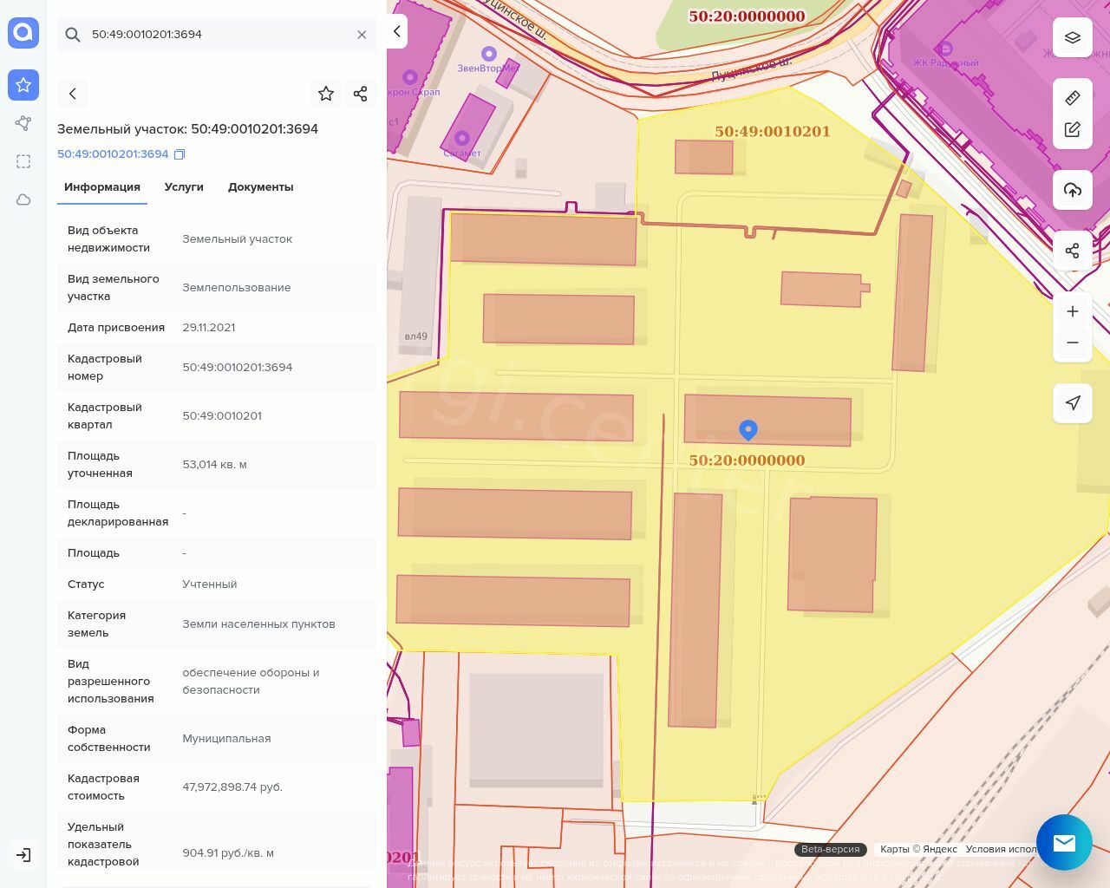Switch to the Услуги tab
The image size is (1110, 888).
(184, 187)
